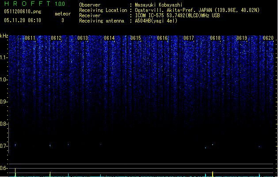The height and width of the screenshot is (177, 278).
Task: Click the 0619 time marker
Action: tap(242, 38)
